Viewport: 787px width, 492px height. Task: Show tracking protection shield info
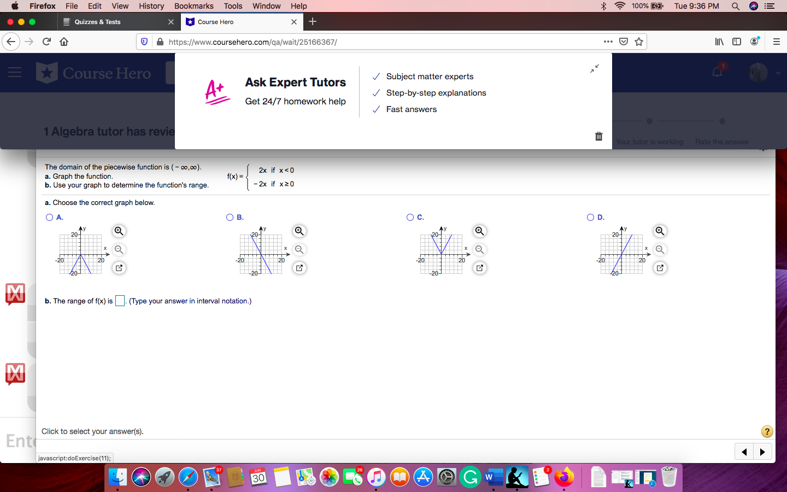(144, 42)
